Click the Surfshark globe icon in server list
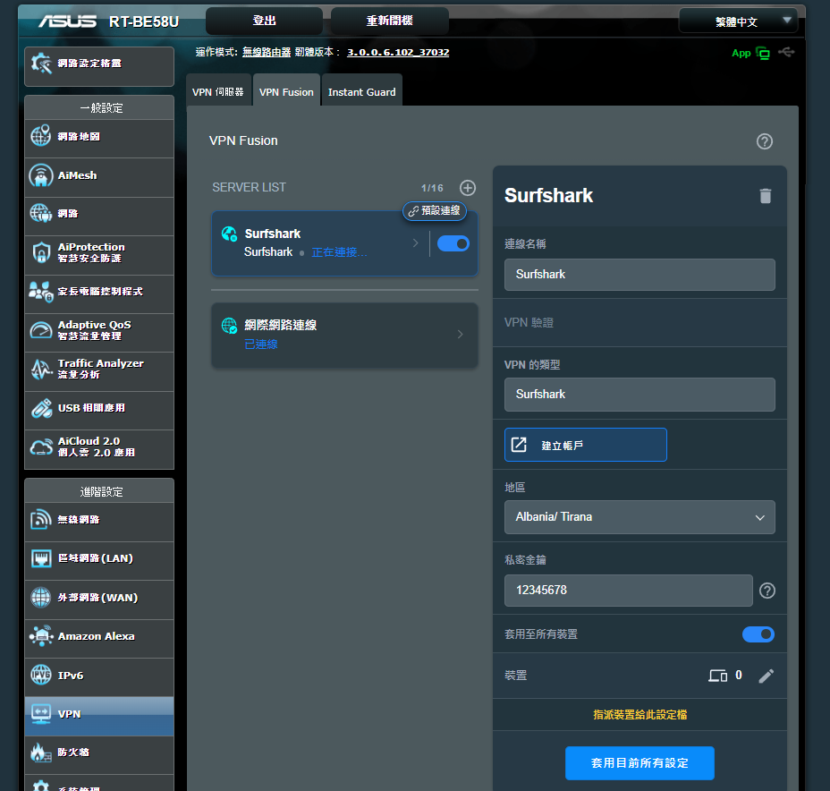The width and height of the screenshot is (830, 791). click(229, 234)
